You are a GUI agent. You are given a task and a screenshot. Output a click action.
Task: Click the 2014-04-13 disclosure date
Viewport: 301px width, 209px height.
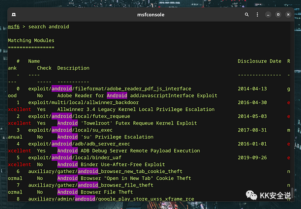(x=252, y=89)
